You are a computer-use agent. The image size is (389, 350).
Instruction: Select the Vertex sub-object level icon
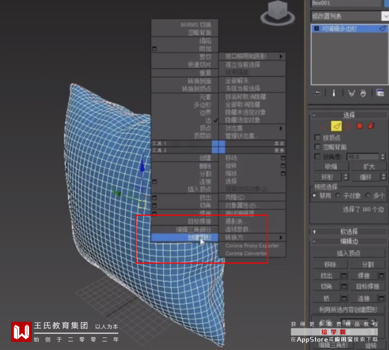coord(324,127)
